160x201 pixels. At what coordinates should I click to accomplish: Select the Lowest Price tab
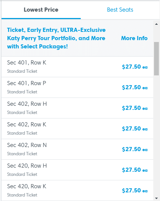coord(41,10)
